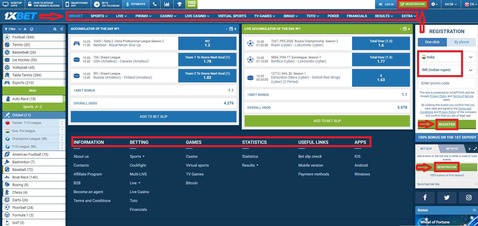Expand the Results footer submenu
The image size is (478, 226).
(250, 165)
